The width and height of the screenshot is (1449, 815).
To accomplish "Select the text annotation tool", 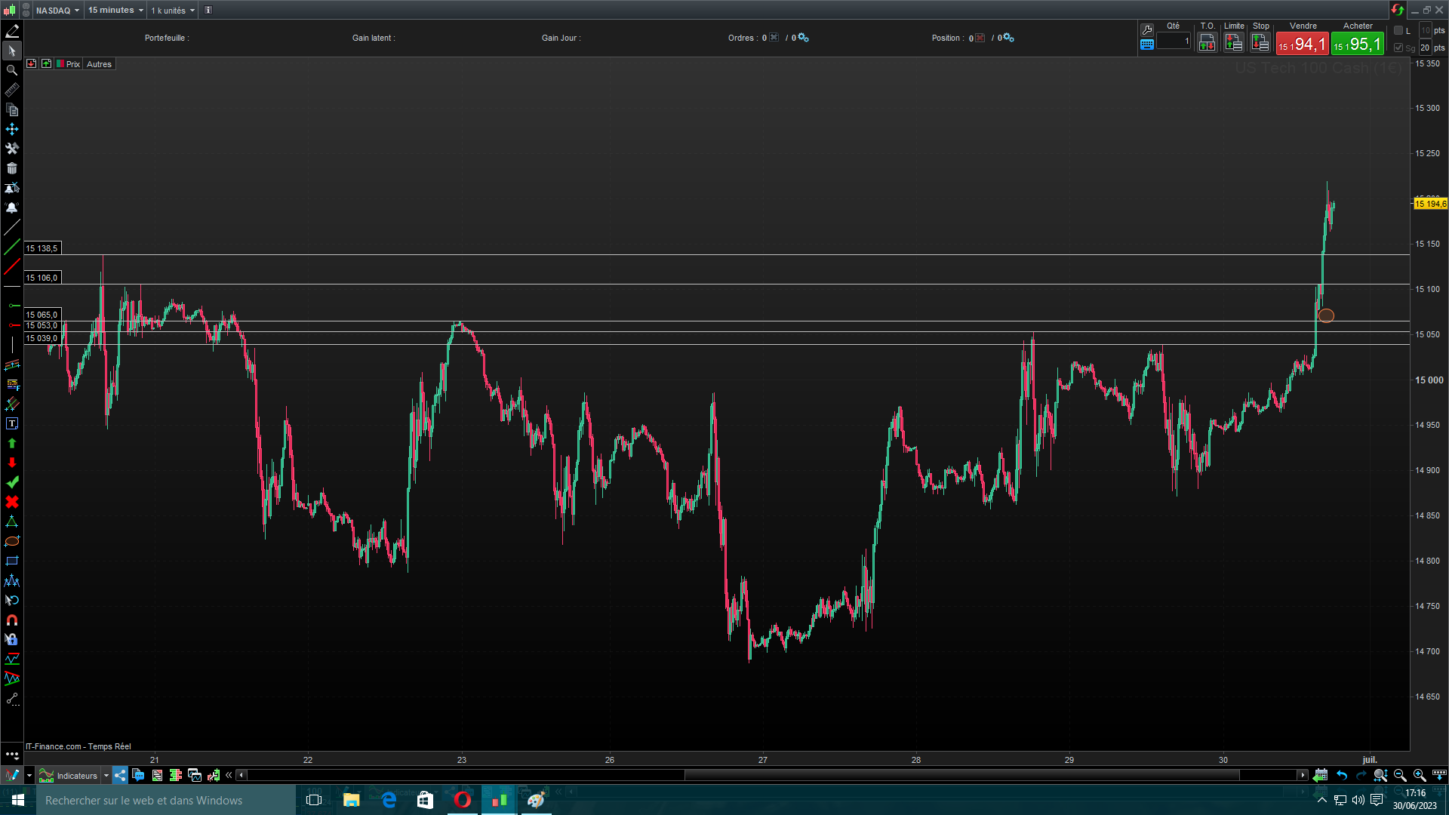I will (12, 423).
